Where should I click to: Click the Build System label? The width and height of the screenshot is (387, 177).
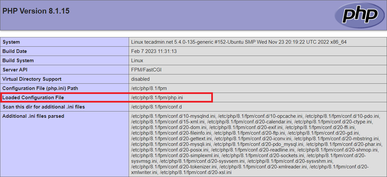pyautogui.click(x=18, y=61)
